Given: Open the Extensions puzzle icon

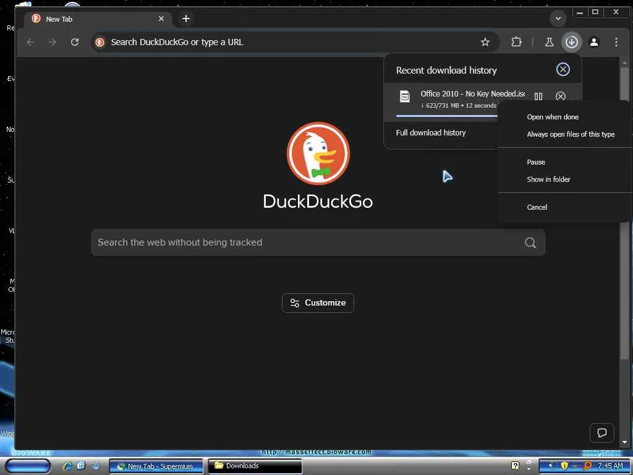Looking at the screenshot, I should [516, 42].
